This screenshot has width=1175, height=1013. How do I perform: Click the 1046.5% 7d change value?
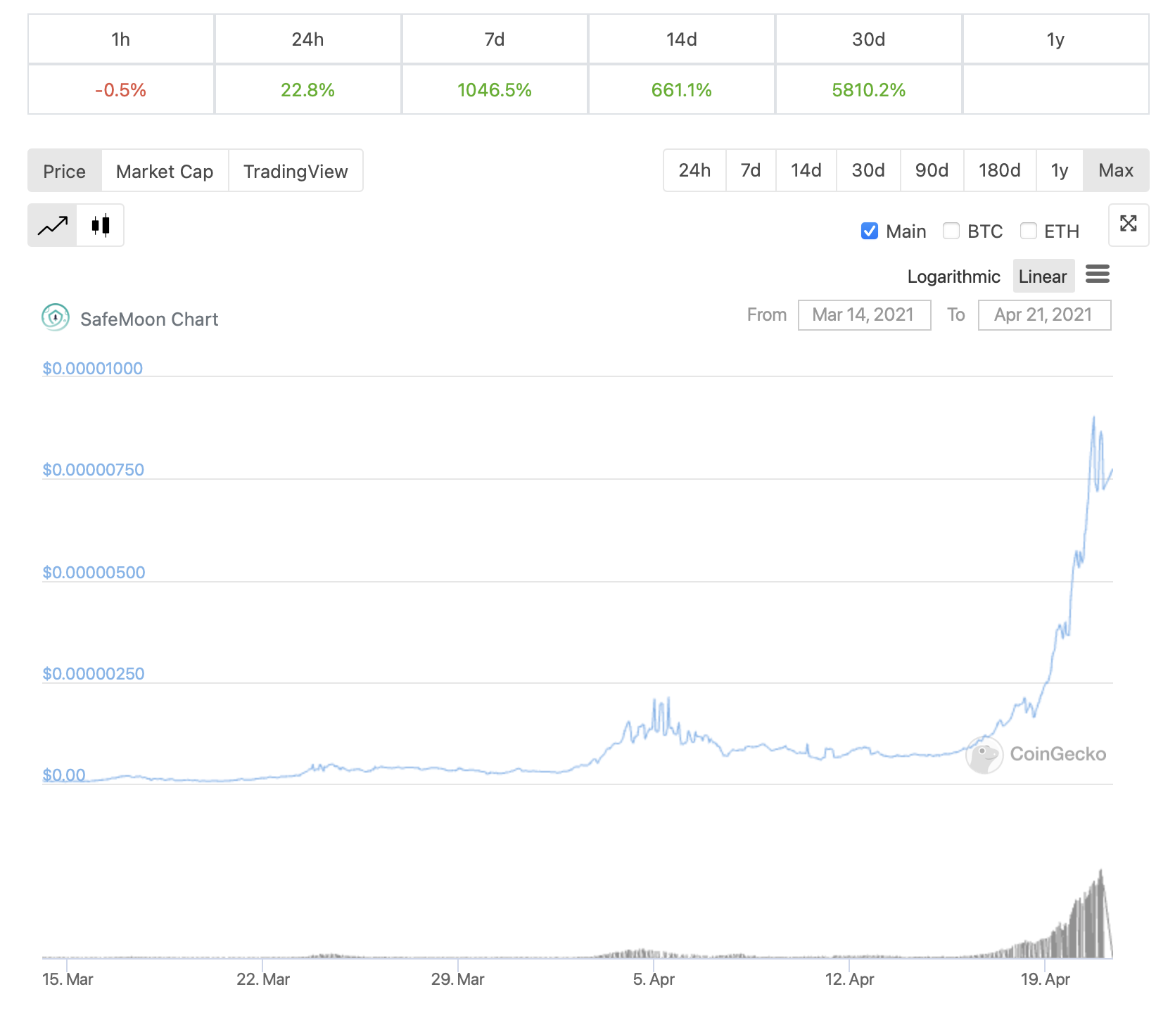click(495, 90)
